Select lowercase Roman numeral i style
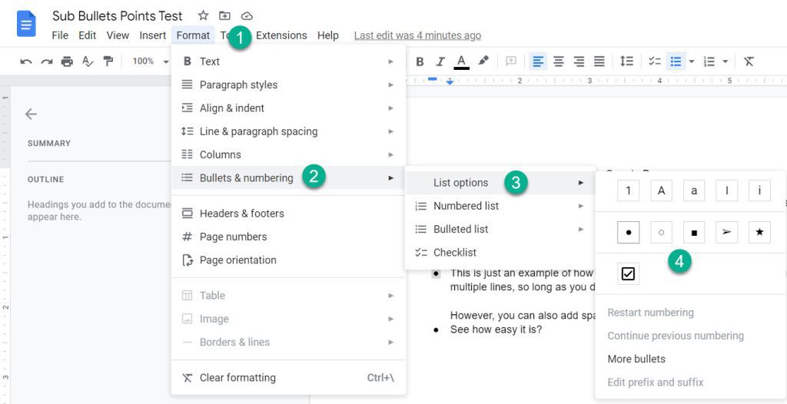Screen dimensions: 787x404 (x=759, y=190)
